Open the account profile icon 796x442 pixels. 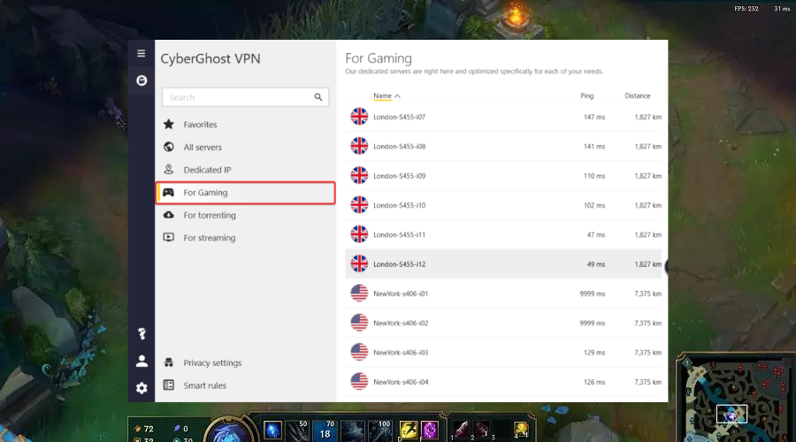point(142,361)
